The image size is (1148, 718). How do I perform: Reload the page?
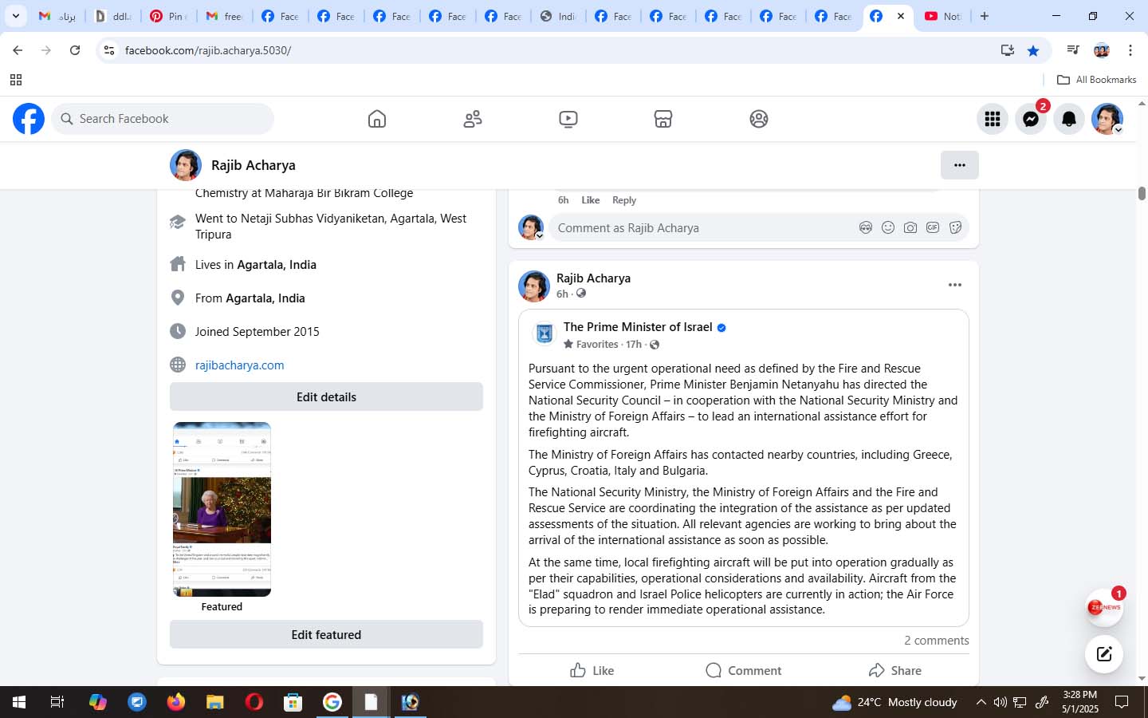tap(75, 50)
